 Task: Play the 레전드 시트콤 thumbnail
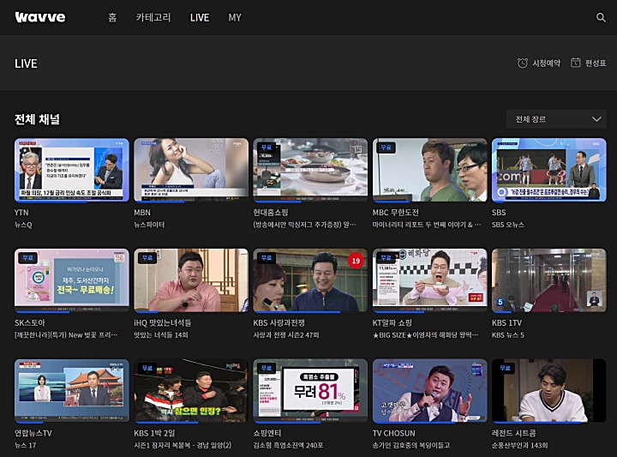[x=549, y=391]
